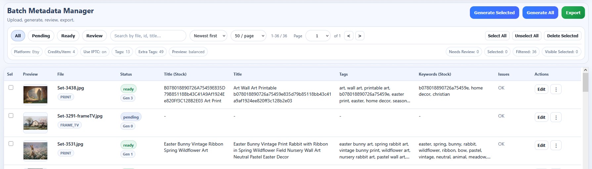Go to next page arrow
592x169 pixels.
[360, 36]
